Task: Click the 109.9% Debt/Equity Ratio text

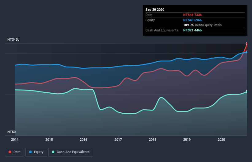Action: (x=202, y=25)
